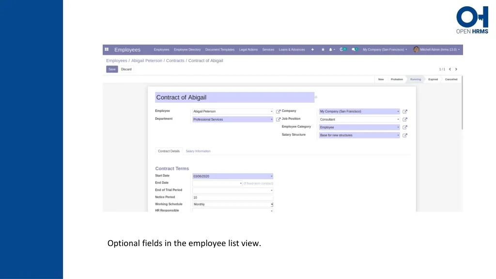Switch to Salary Information tab
The height and width of the screenshot is (279, 496).
click(x=198, y=151)
